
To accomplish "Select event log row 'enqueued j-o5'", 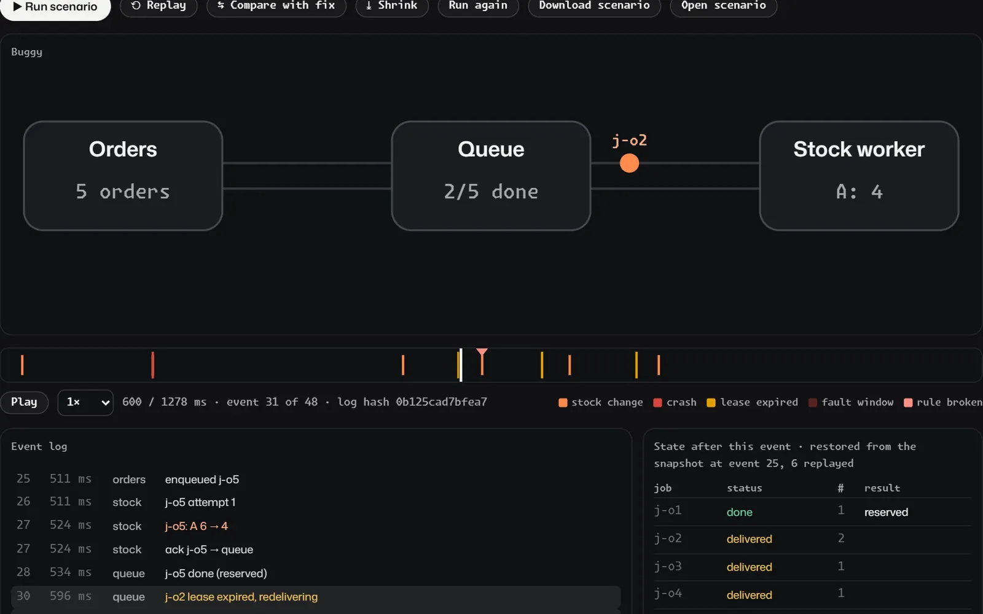I will tap(316, 479).
